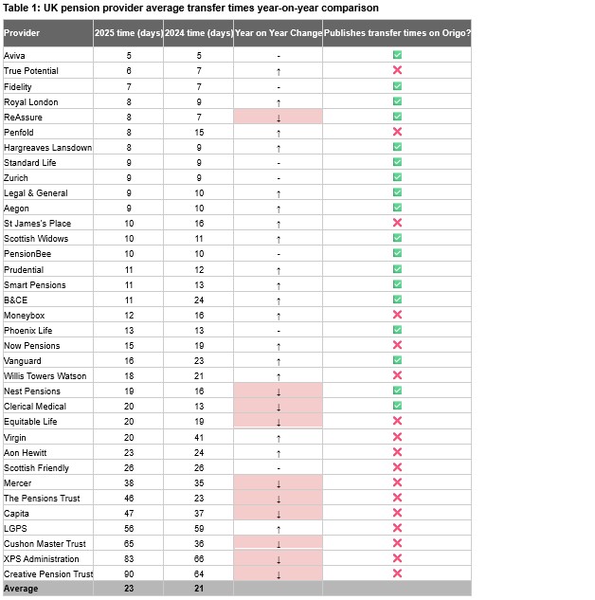Click the pink highlighted cell in the Mercer row
The height and width of the screenshot is (600, 595).
coord(279,483)
